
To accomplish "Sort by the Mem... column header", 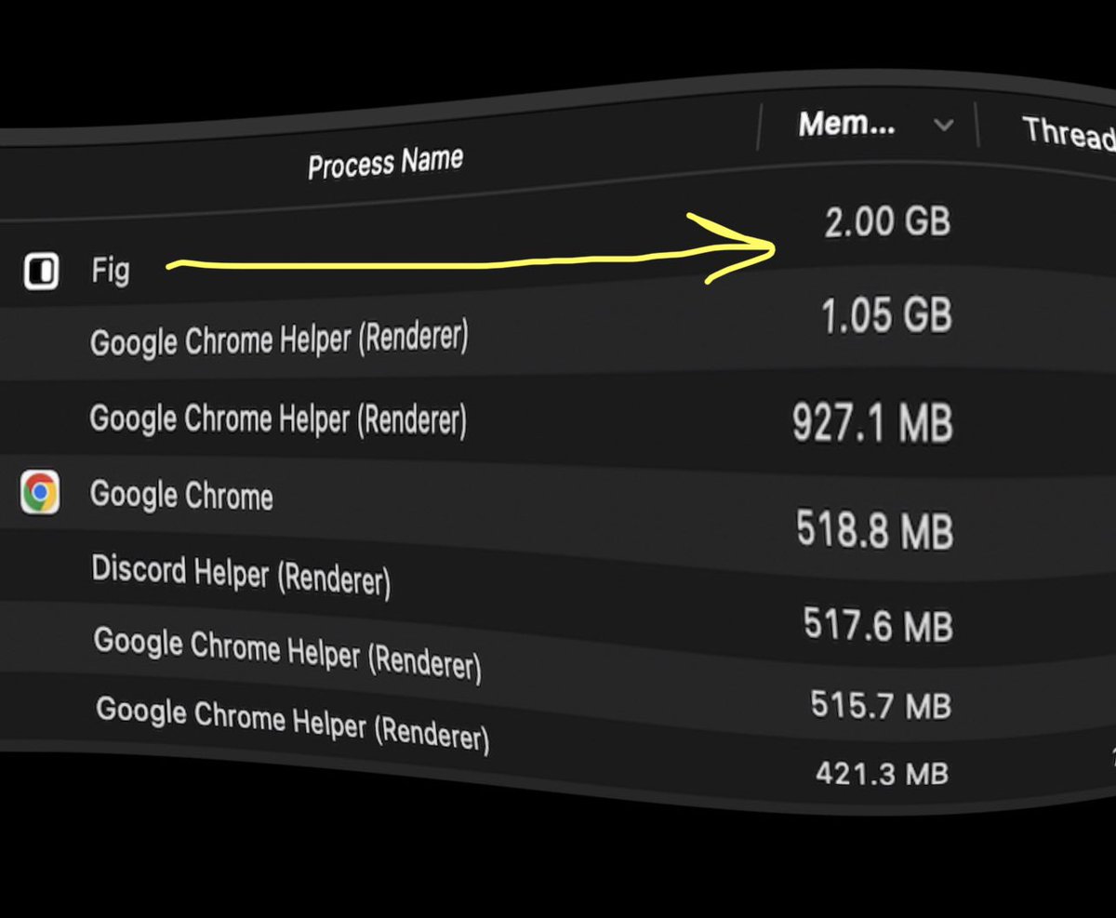I will [x=846, y=124].
